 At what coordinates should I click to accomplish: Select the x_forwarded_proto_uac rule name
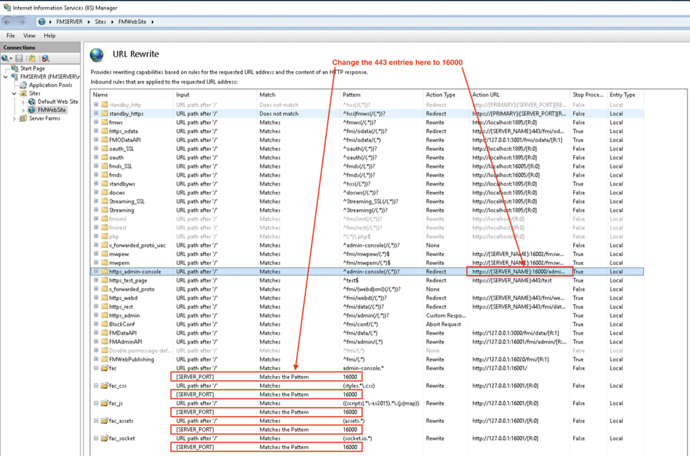click(137, 245)
